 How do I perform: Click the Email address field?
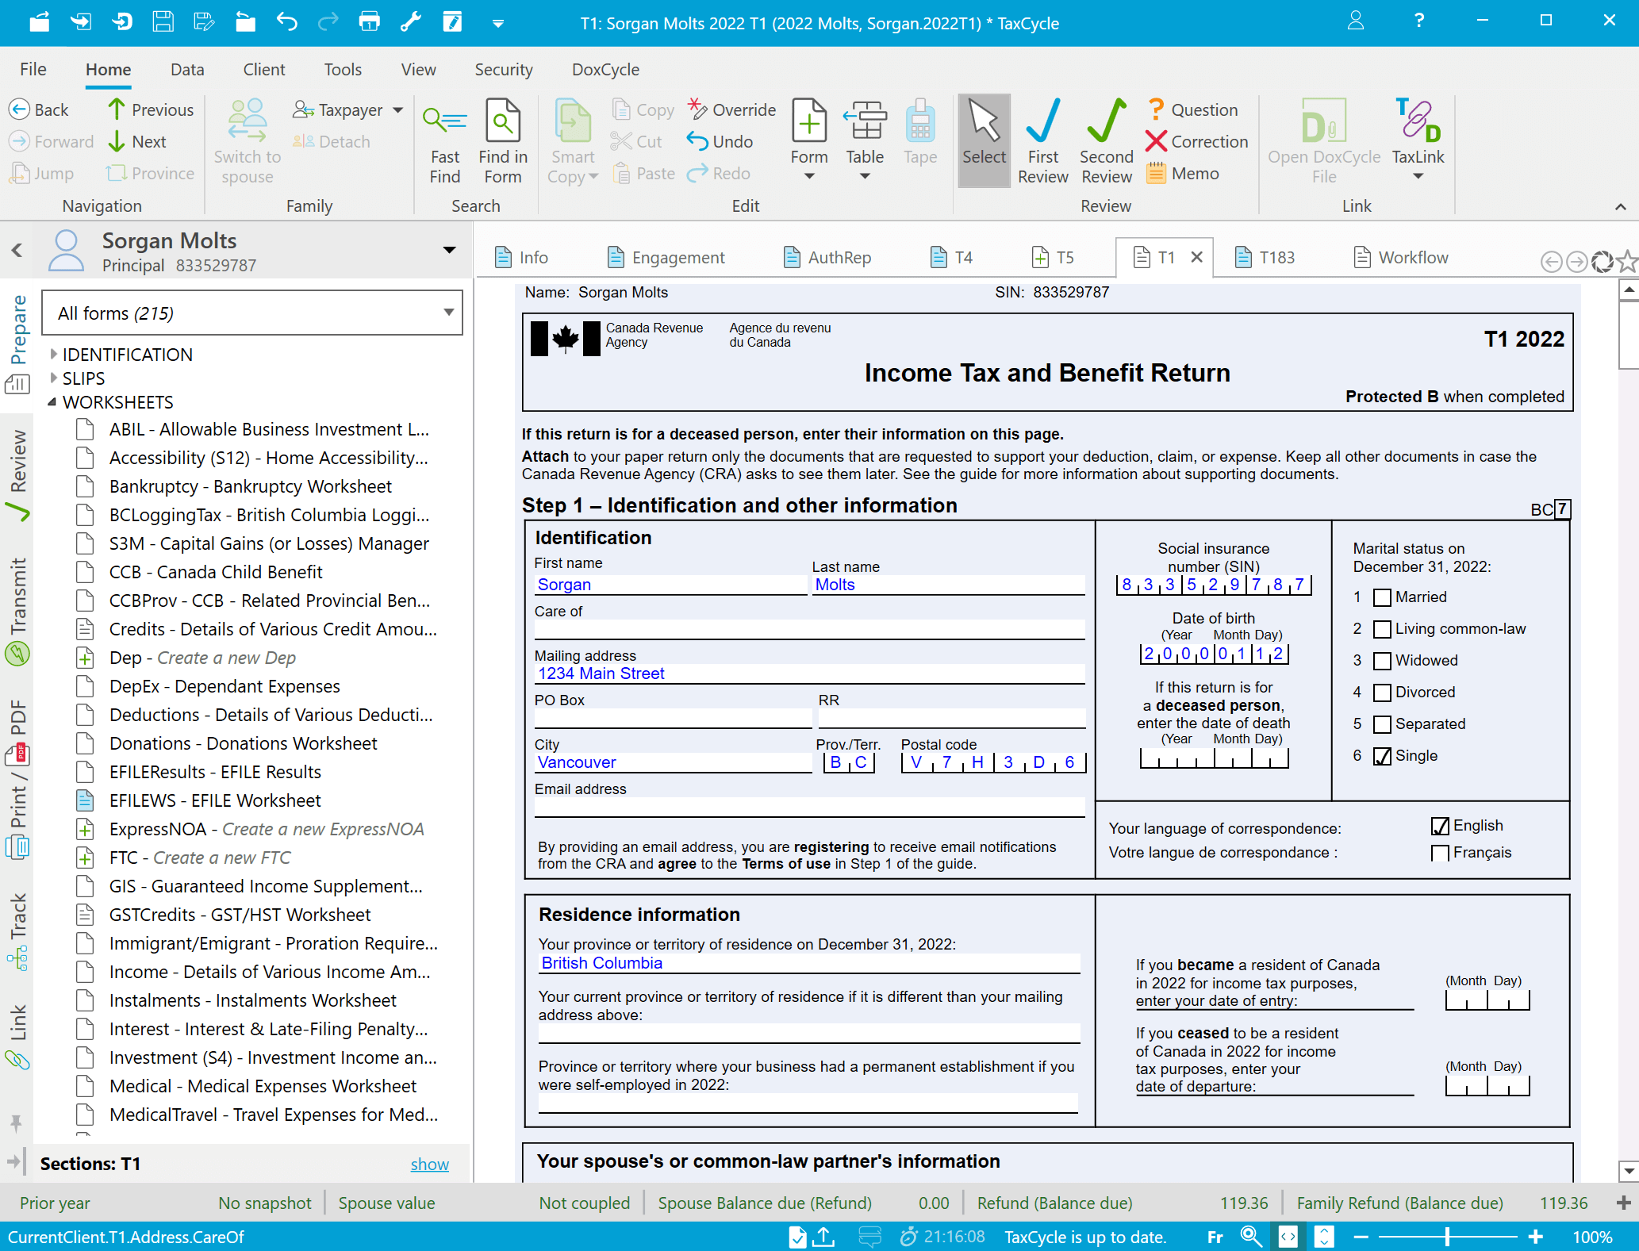coord(809,808)
